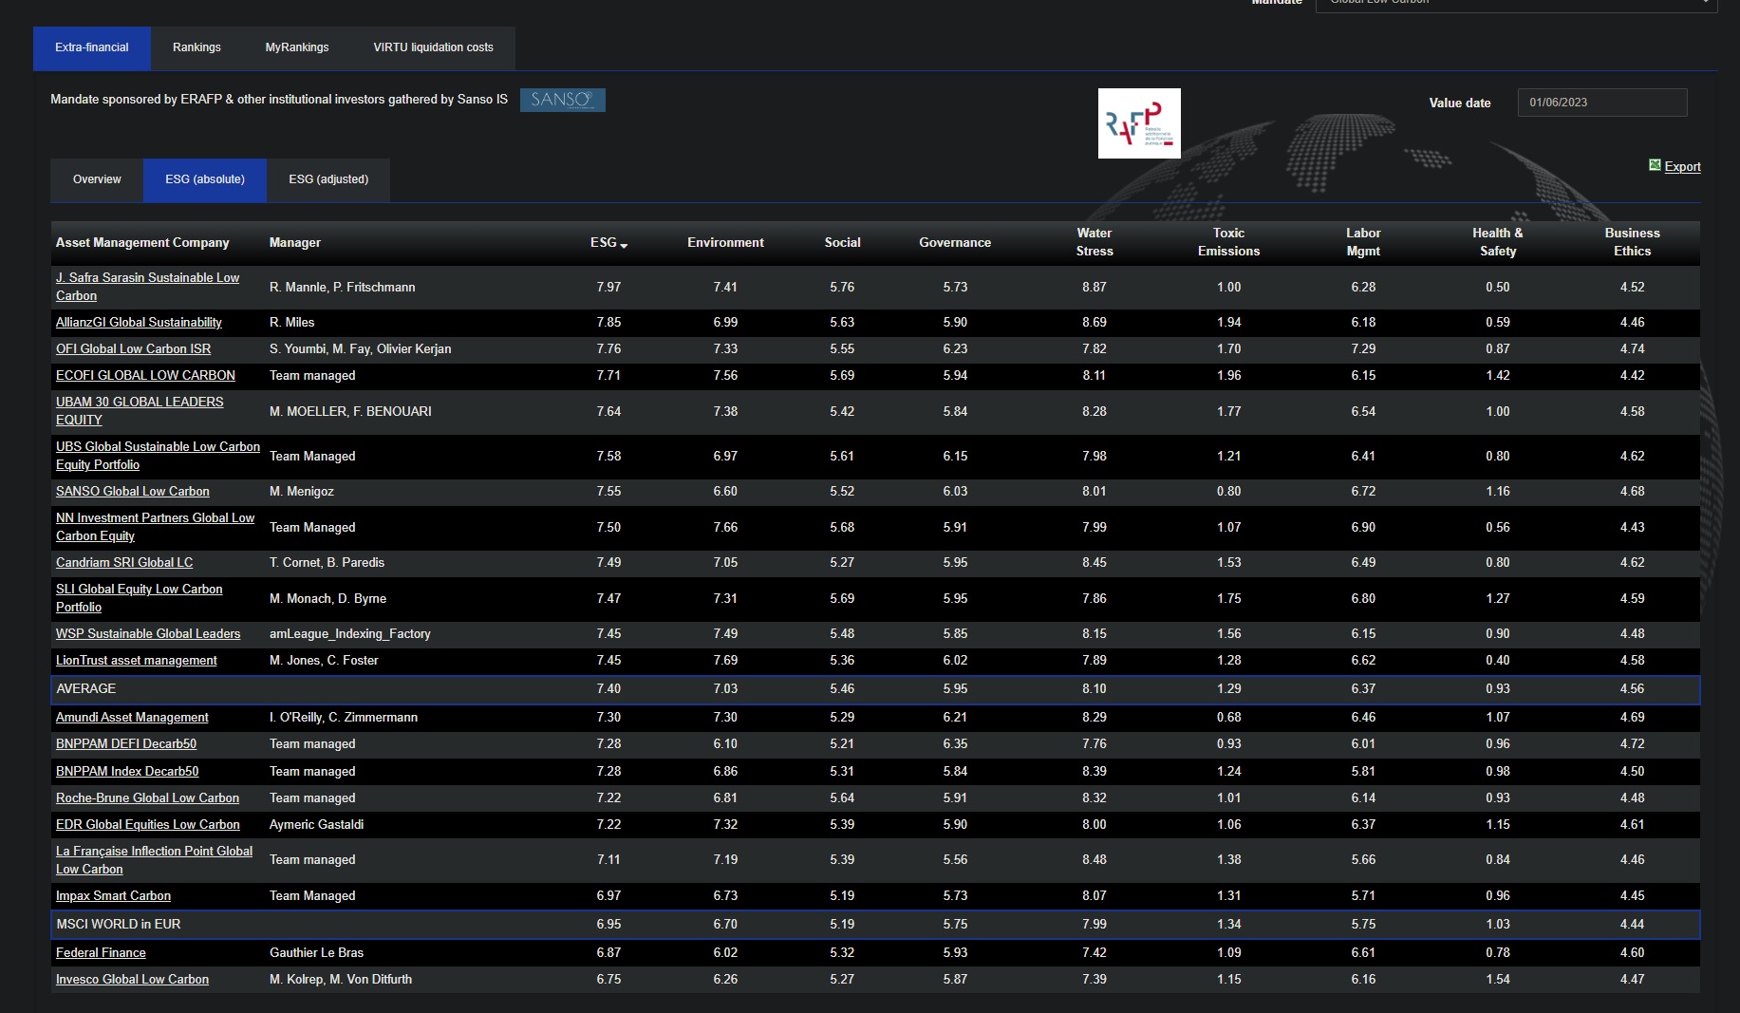Image resolution: width=1740 pixels, height=1013 pixels.
Task: Open Impax Smart Carbon link
Action: pos(113,896)
